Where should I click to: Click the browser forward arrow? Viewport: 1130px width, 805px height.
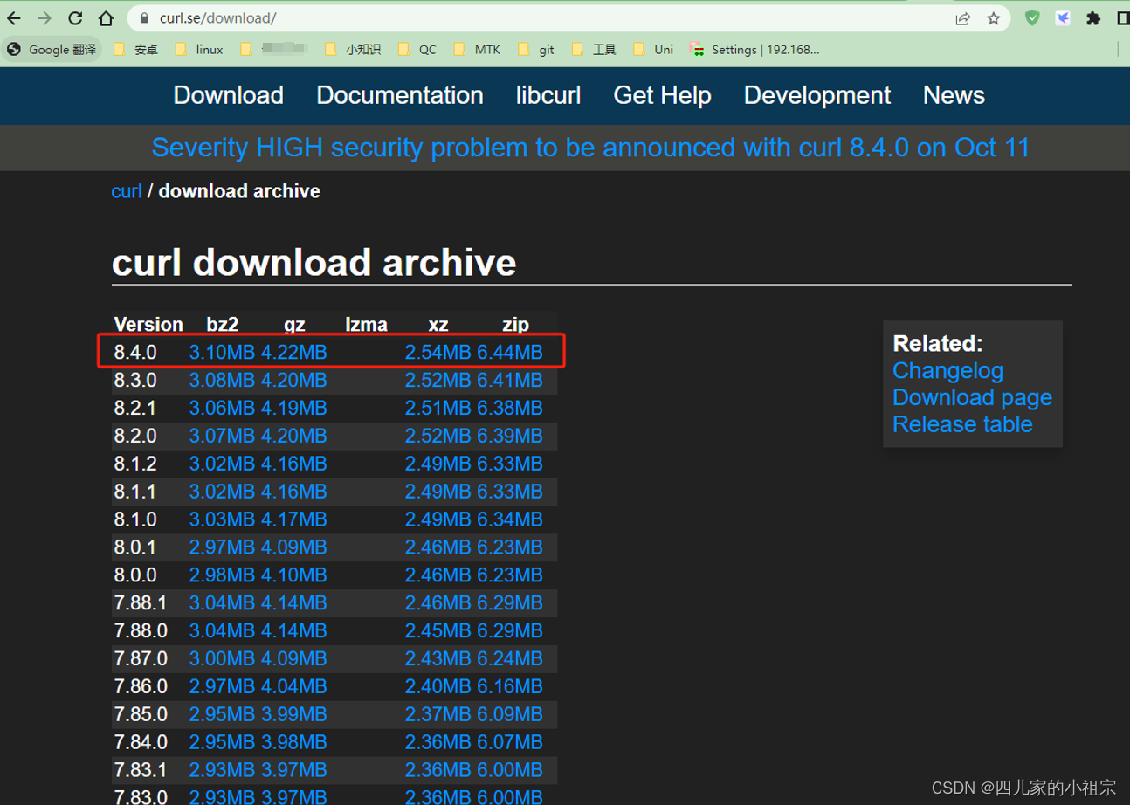click(45, 18)
